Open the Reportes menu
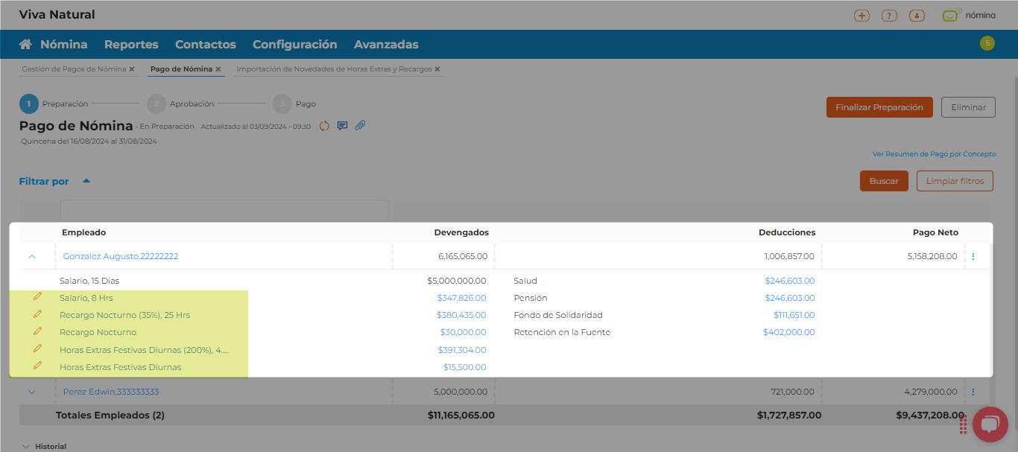This screenshot has height=452, width=1018. coord(131,45)
